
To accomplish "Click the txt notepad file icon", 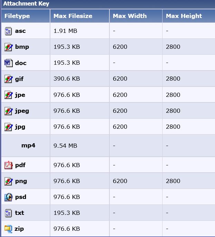I will coord(8,213).
